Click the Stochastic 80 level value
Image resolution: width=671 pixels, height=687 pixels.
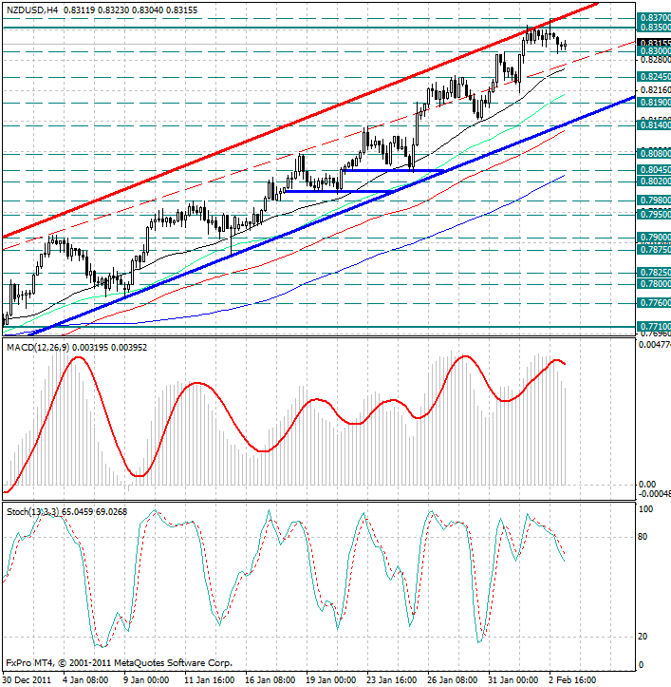click(643, 537)
